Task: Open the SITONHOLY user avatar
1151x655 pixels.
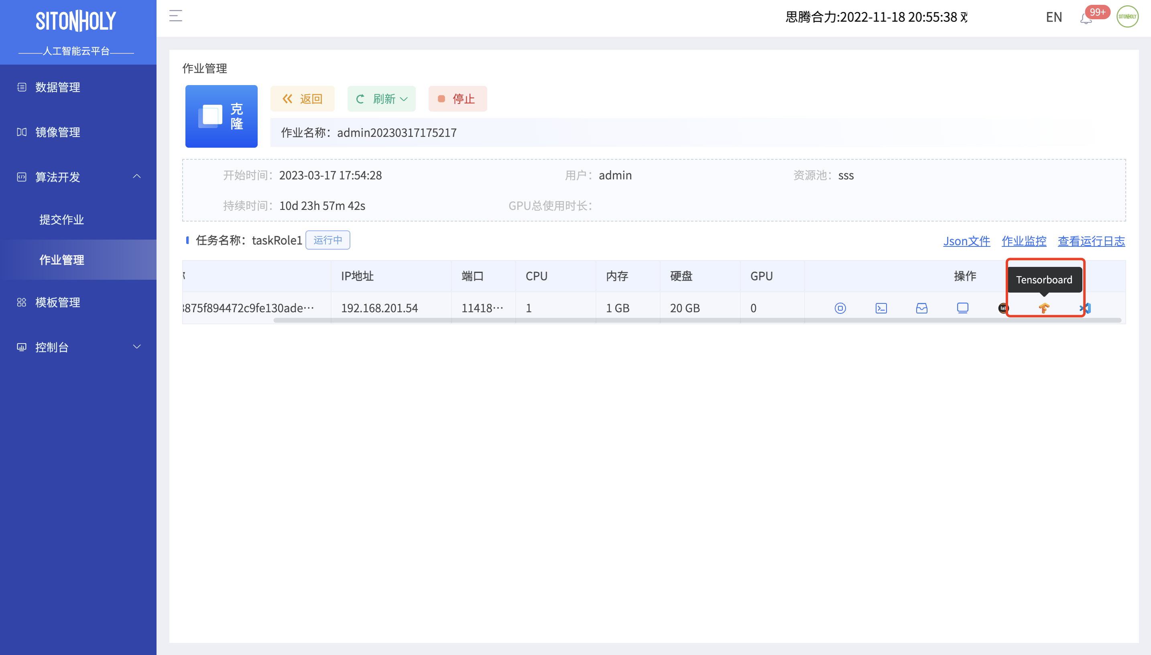Action: click(x=1127, y=16)
